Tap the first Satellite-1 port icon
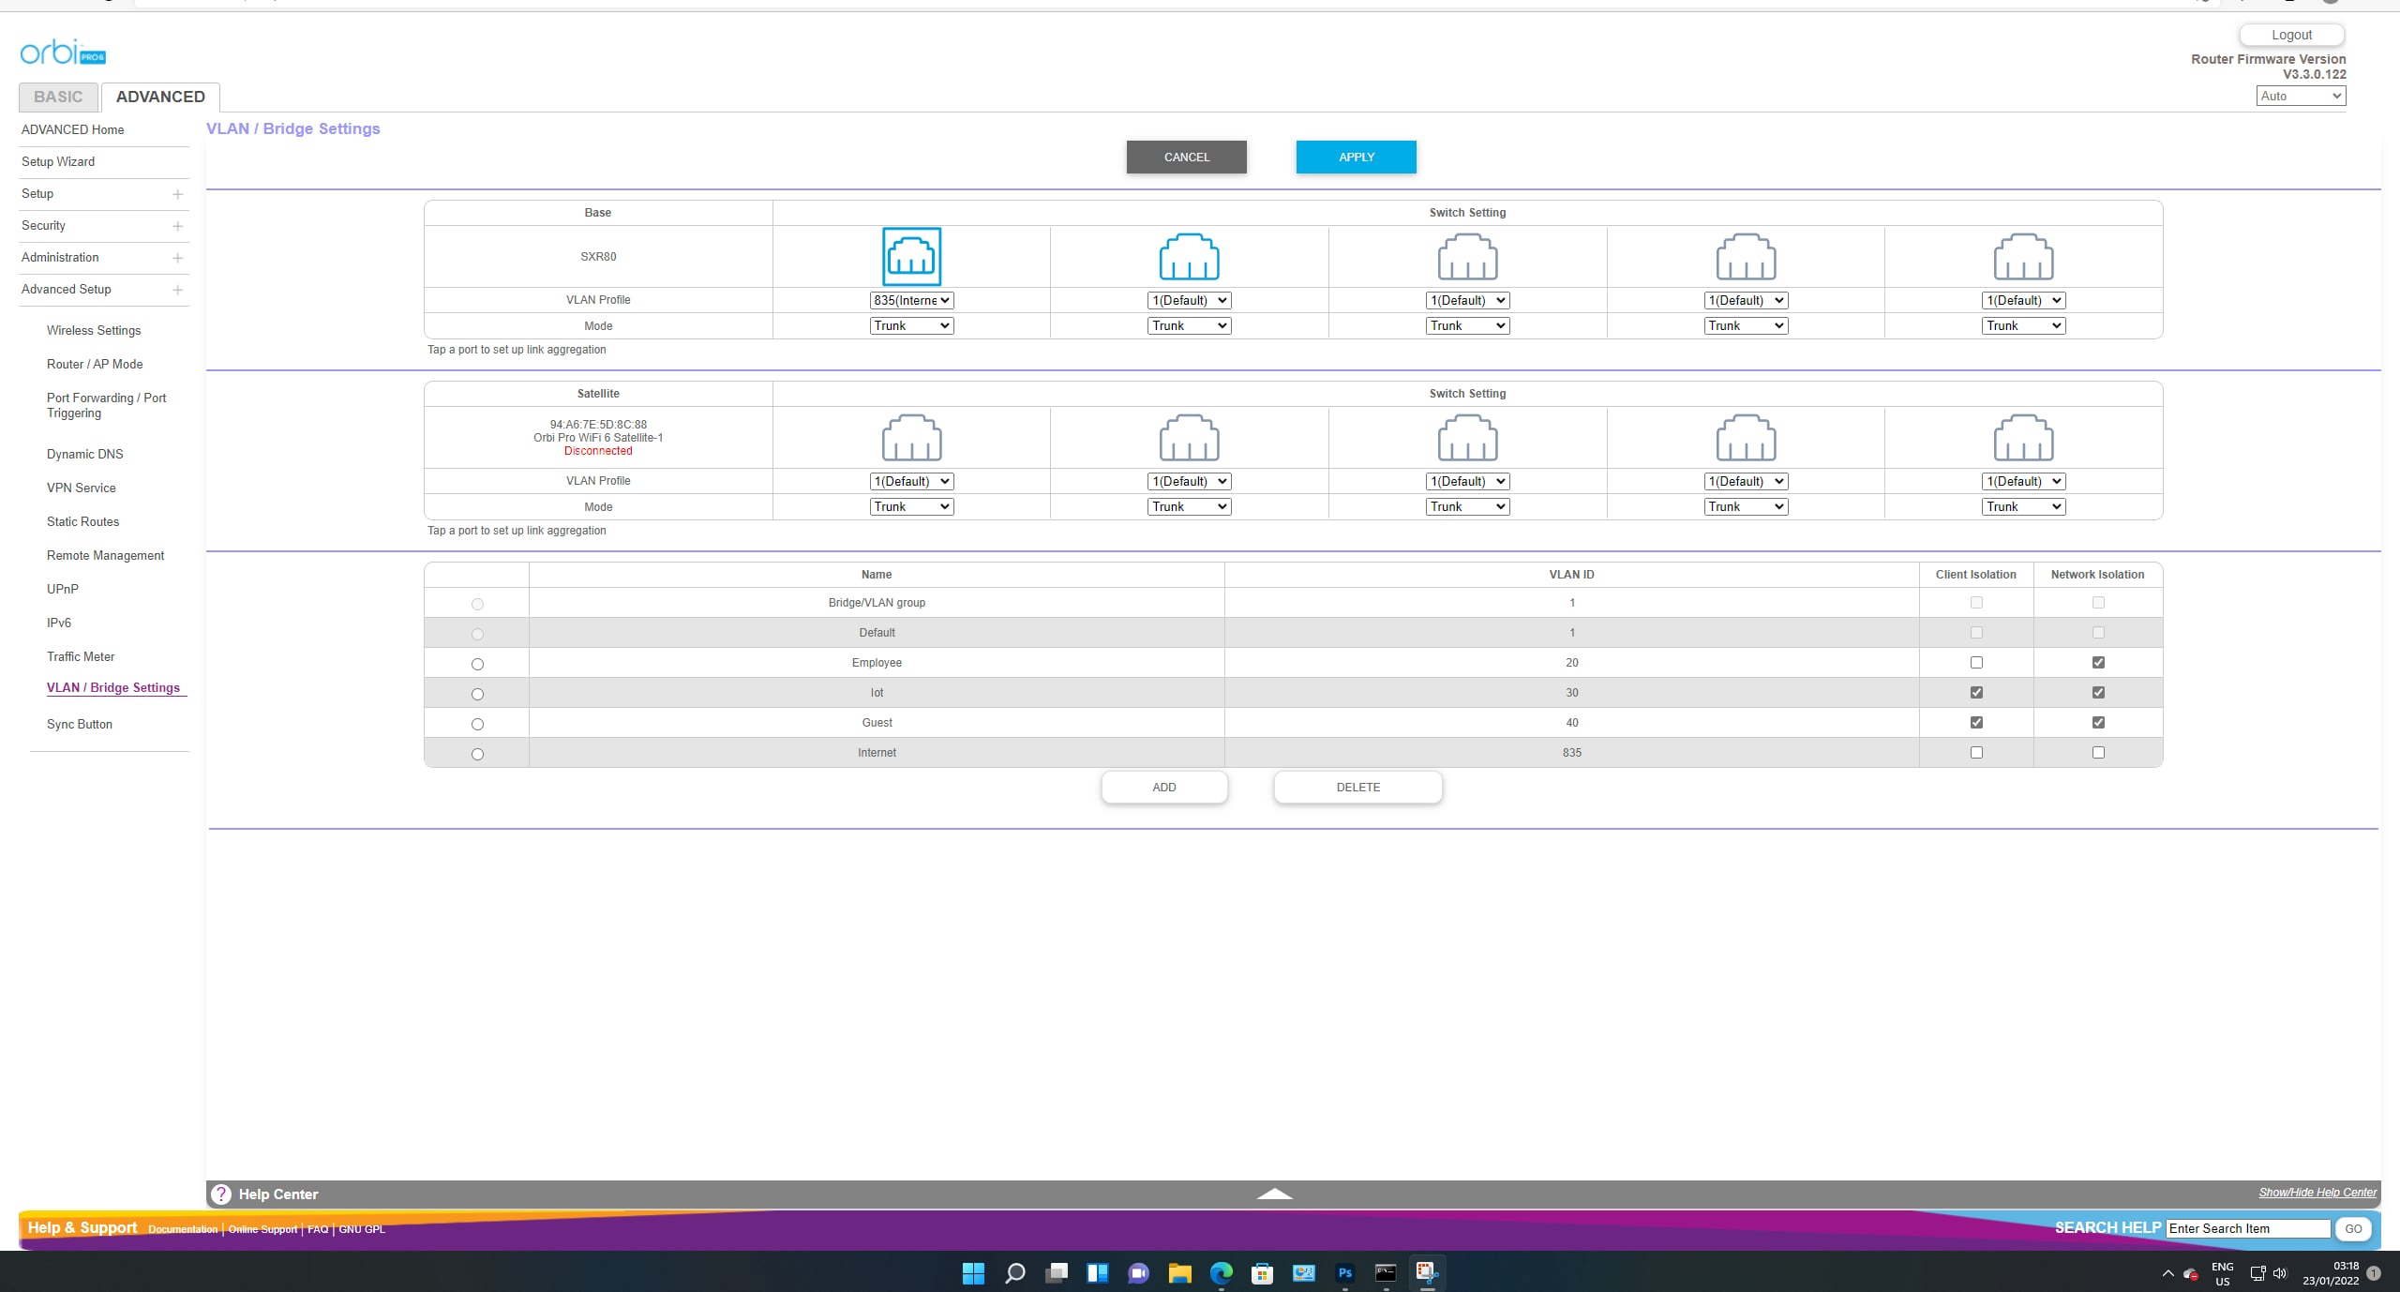Viewport: 2400px width, 1292px height. (x=911, y=437)
